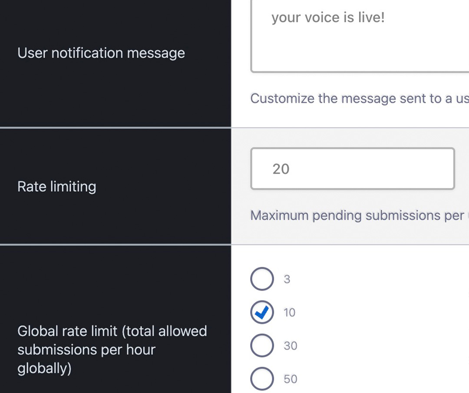Click the '10' label text
Viewport: 469px width, 393px height.
coord(289,313)
